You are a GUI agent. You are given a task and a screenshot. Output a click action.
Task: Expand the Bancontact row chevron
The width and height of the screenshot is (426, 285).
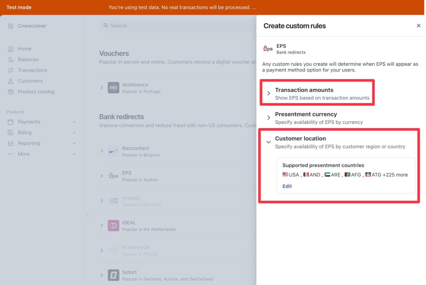click(x=102, y=151)
